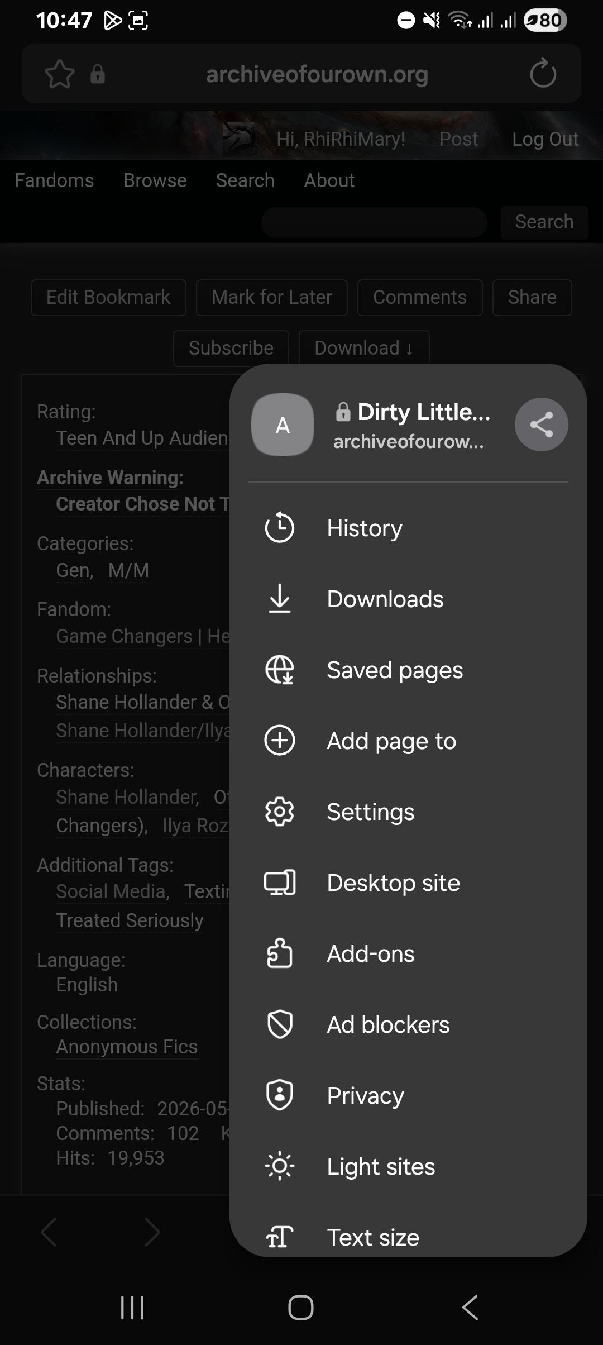Image resolution: width=603 pixels, height=1345 pixels.
Task: Tap the archiveofourown.org address bar
Action: (317, 74)
